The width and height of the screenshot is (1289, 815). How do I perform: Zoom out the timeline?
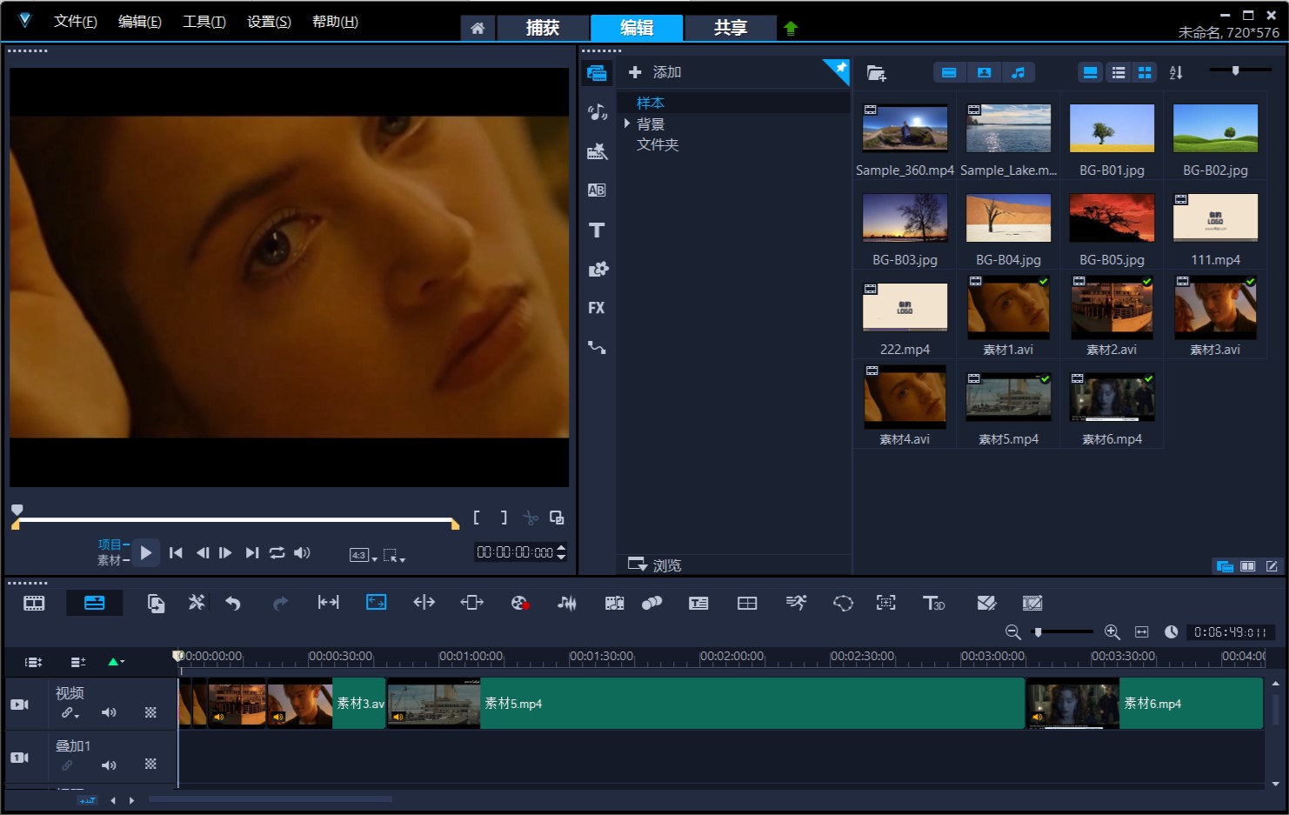1012,632
